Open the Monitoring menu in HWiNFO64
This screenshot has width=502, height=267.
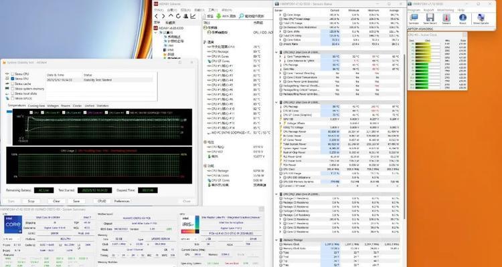tap(445, 10)
